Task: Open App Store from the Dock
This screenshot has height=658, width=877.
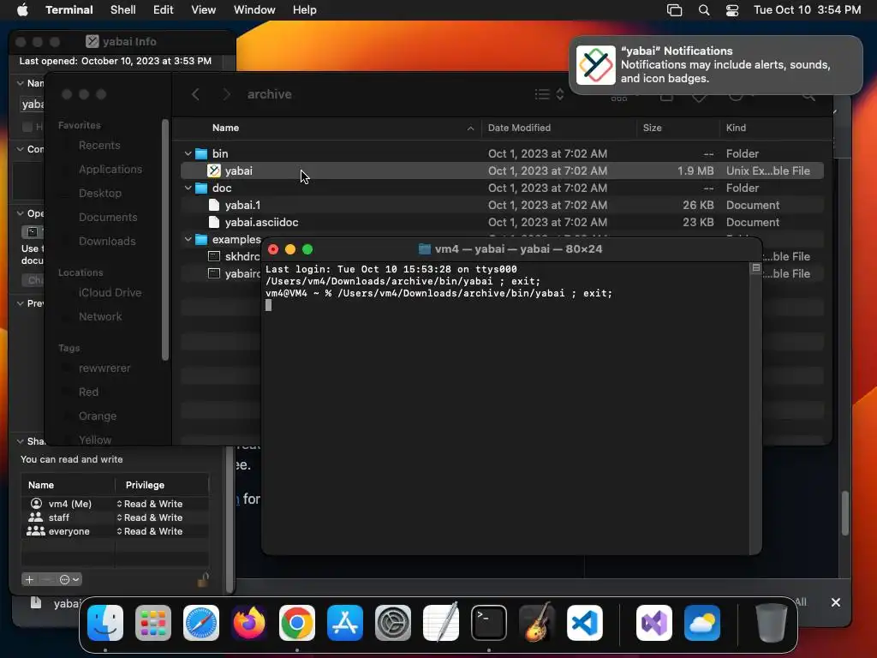Action: pos(345,623)
